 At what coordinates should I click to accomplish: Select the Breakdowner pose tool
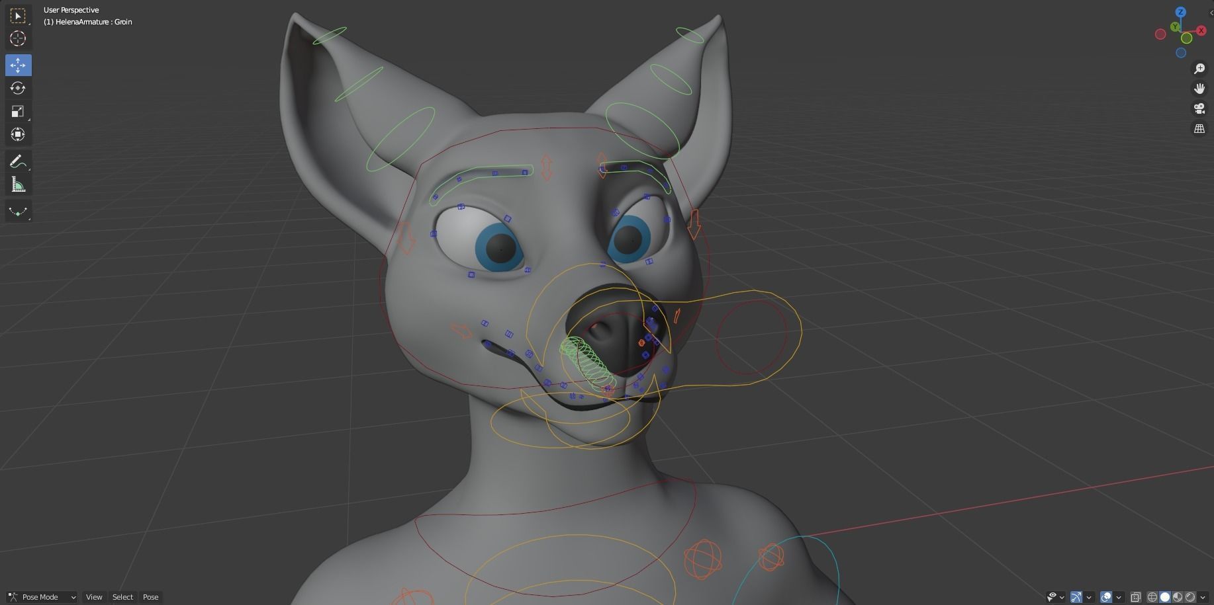click(x=18, y=212)
